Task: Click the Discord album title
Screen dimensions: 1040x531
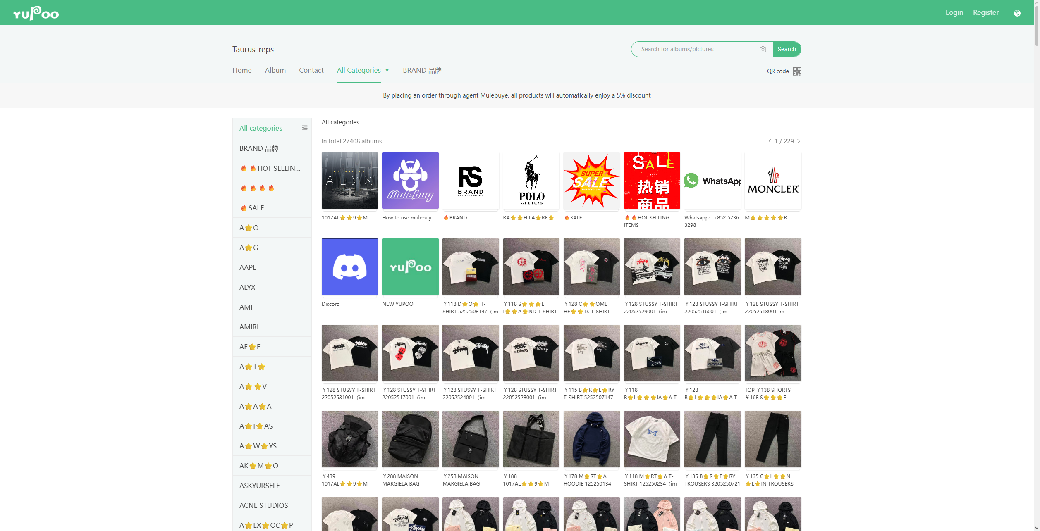Action: click(331, 304)
